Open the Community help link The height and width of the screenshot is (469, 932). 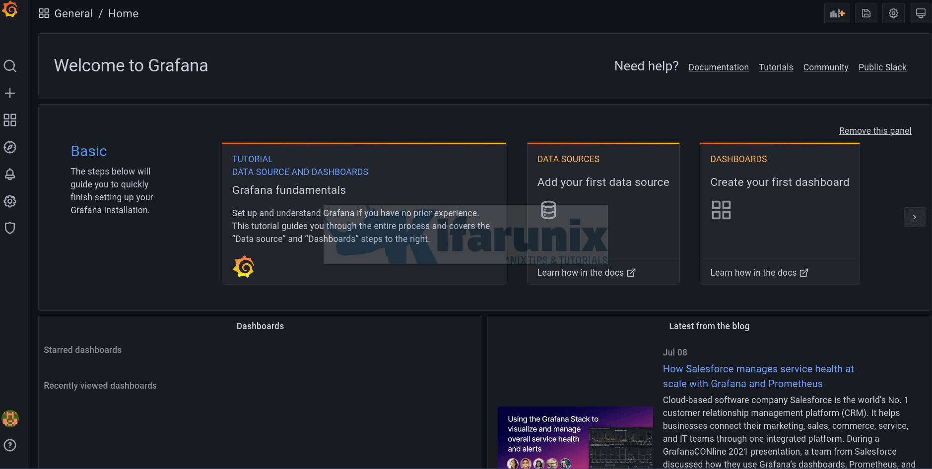click(826, 67)
